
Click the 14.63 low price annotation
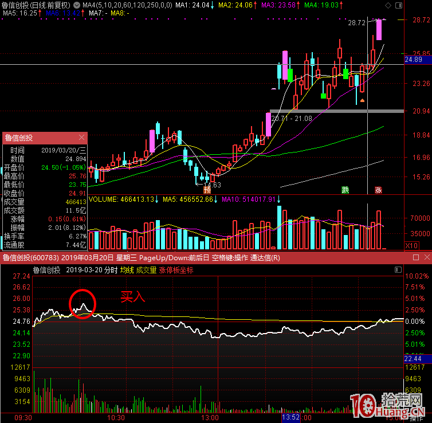(212, 185)
